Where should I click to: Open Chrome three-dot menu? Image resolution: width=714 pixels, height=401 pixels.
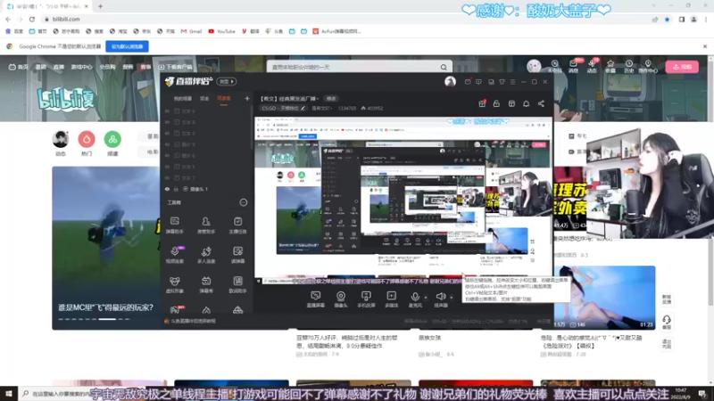(x=706, y=20)
